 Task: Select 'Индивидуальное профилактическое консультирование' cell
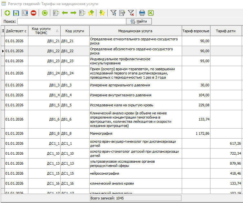pos(135,61)
